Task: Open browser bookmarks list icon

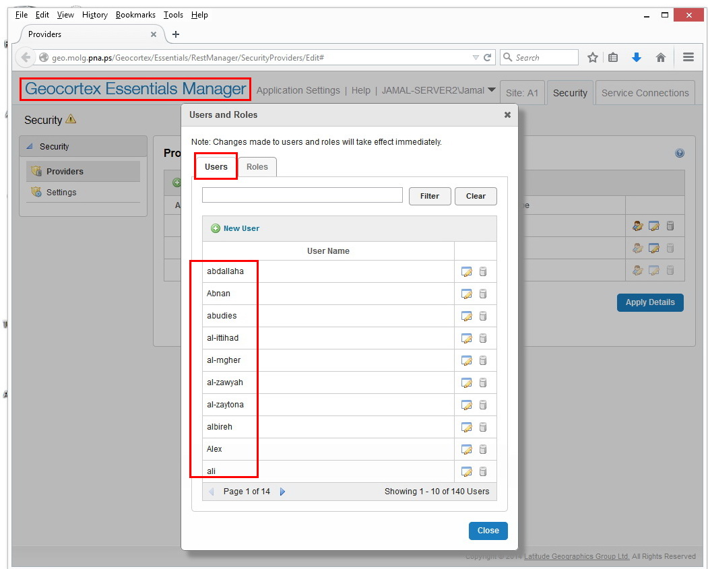Action: pos(613,58)
